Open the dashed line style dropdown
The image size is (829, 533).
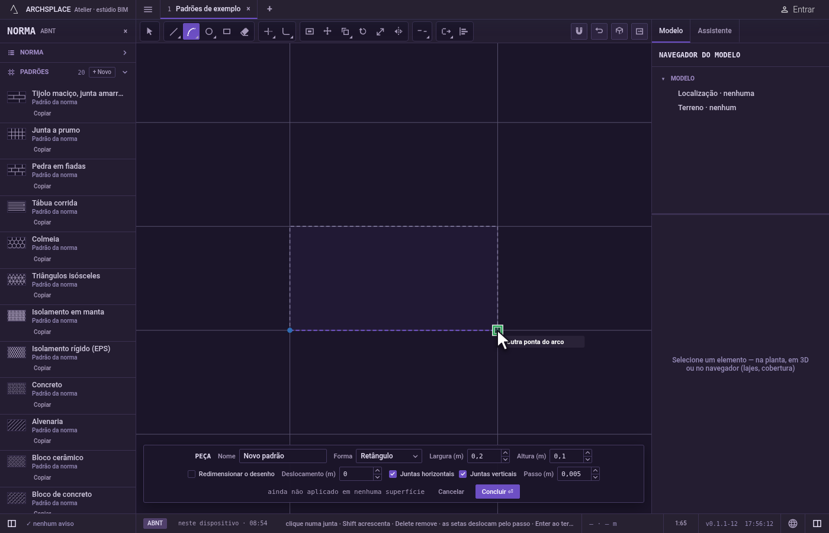click(422, 31)
